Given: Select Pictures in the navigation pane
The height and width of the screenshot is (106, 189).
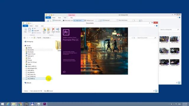Looking at the screenshot, I should (29, 60).
